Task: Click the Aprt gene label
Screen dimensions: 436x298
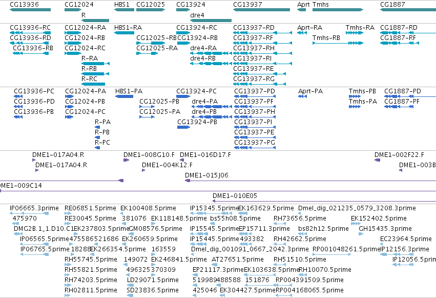Action: pyautogui.click(x=303, y=5)
